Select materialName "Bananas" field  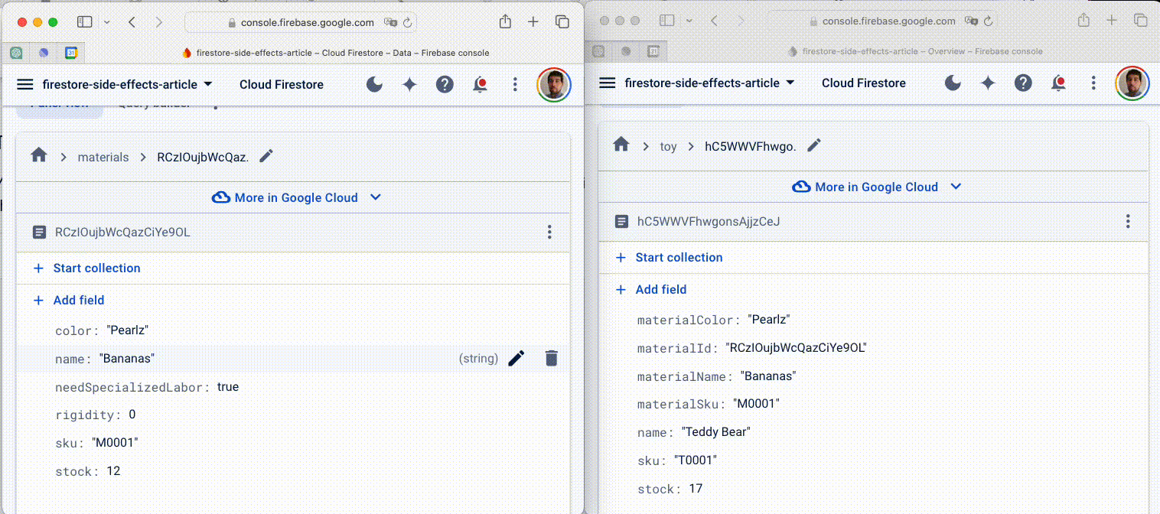tap(873, 376)
